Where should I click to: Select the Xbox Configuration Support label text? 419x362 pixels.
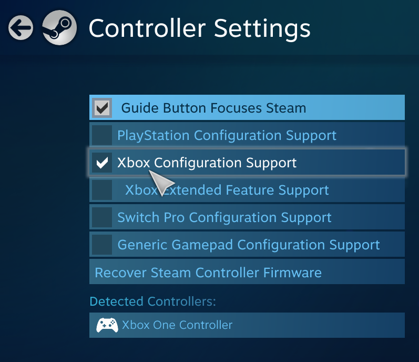[x=207, y=163]
